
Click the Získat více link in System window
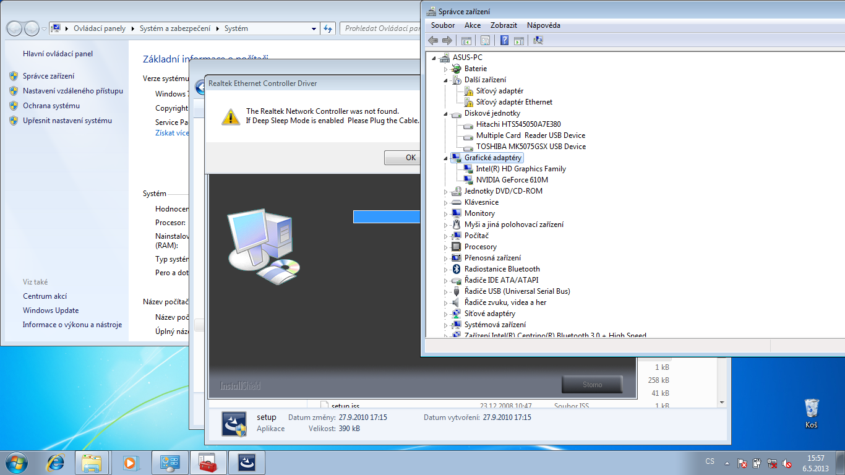point(172,133)
